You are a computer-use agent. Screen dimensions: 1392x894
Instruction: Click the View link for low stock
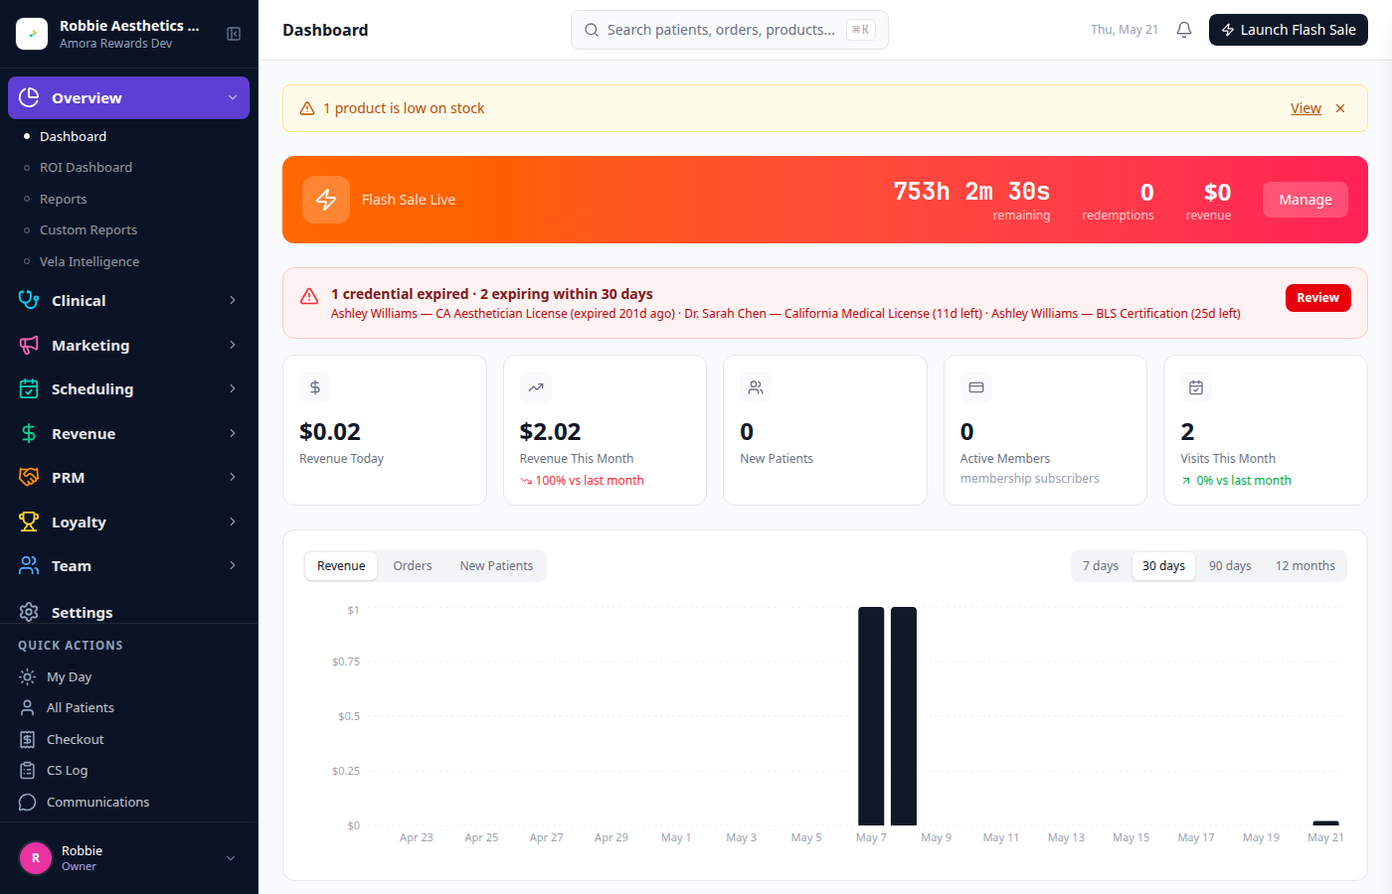click(1305, 108)
